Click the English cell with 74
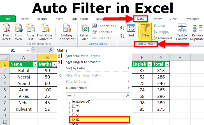Viewport: 204px width, 125px height. tap(142, 90)
